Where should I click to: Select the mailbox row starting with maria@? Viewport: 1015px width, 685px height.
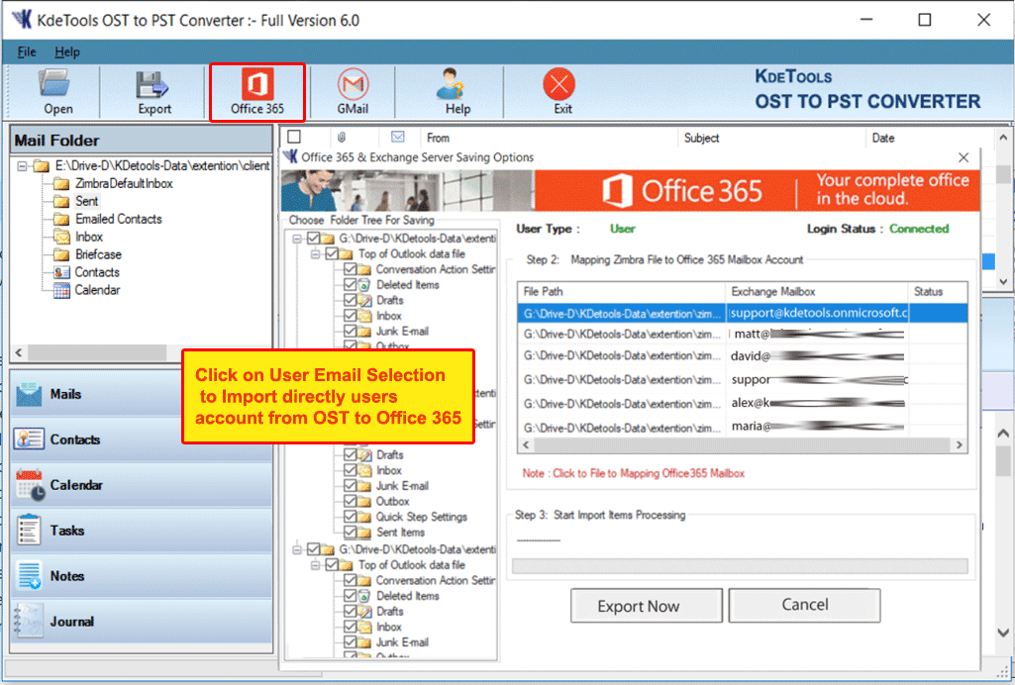pyautogui.click(x=743, y=427)
